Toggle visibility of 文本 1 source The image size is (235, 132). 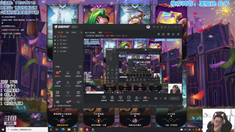[55, 44]
